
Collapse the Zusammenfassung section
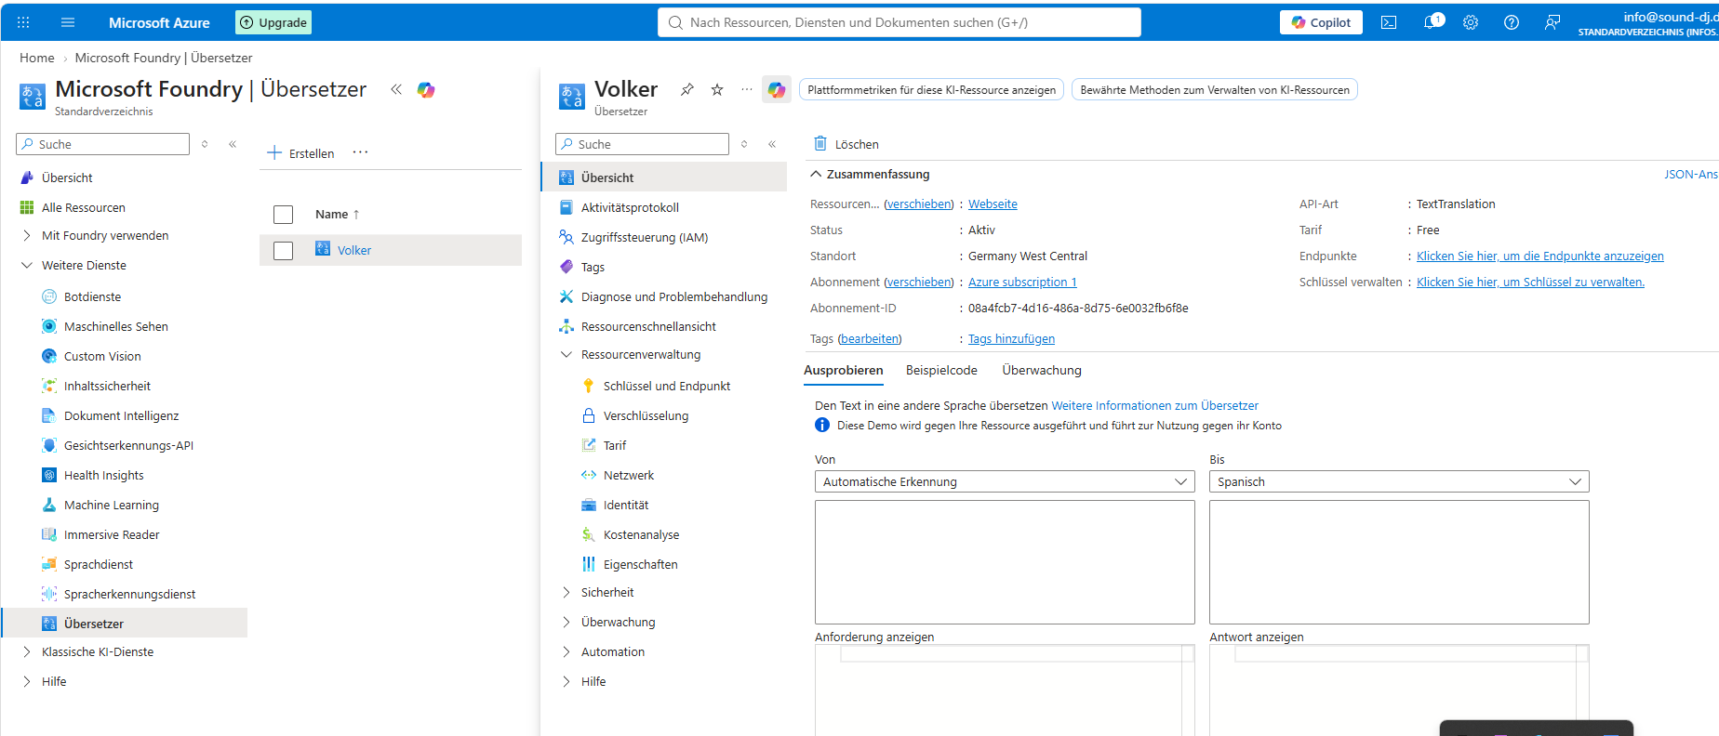[816, 174]
